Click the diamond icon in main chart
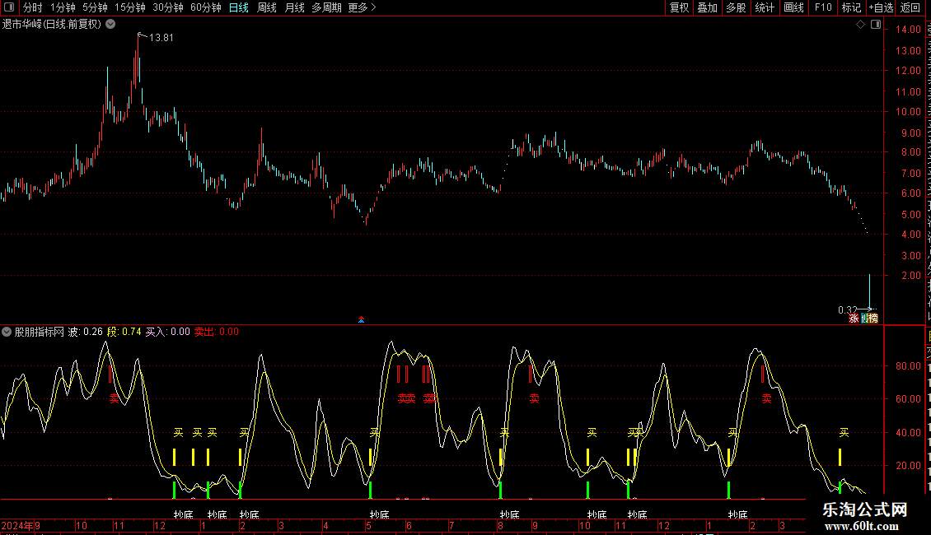 [x=860, y=25]
